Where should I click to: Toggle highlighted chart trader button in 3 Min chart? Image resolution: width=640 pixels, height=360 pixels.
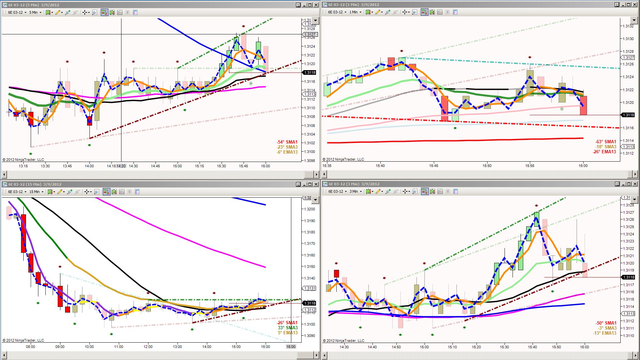click(425, 191)
